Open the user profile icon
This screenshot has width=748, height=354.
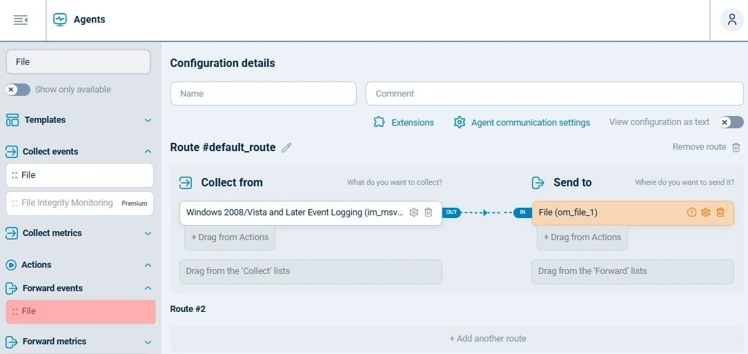(x=731, y=20)
